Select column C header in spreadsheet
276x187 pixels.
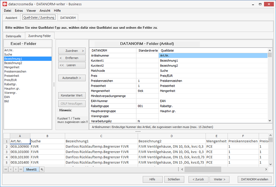coord(101,136)
